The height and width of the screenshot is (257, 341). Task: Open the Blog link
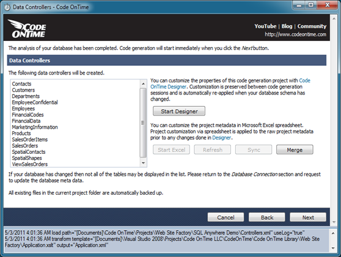pos(287,26)
